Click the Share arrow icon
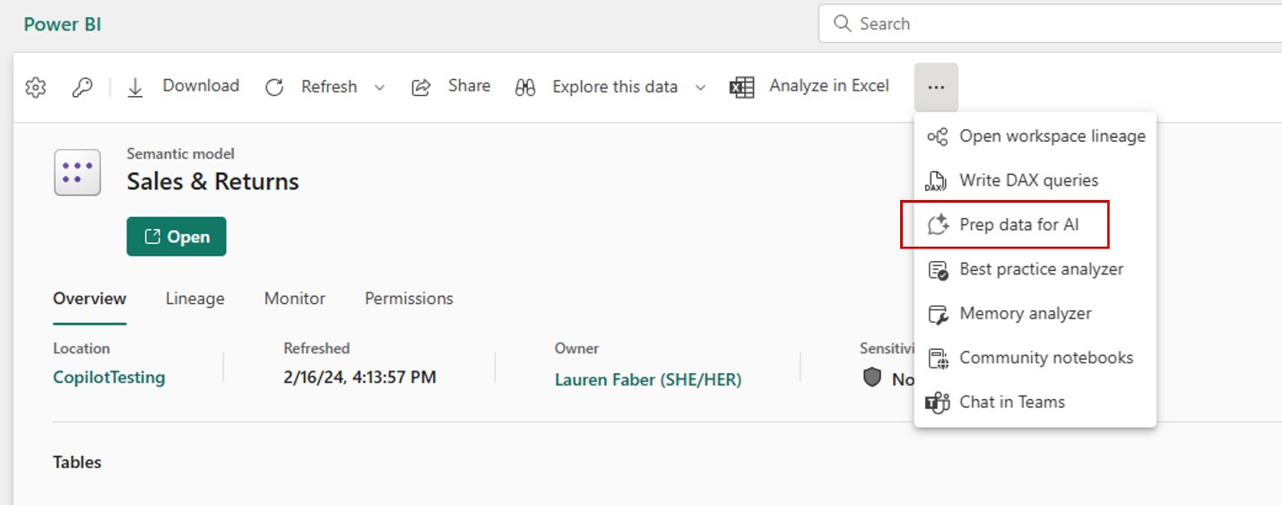This screenshot has width=1282, height=505. 420,87
